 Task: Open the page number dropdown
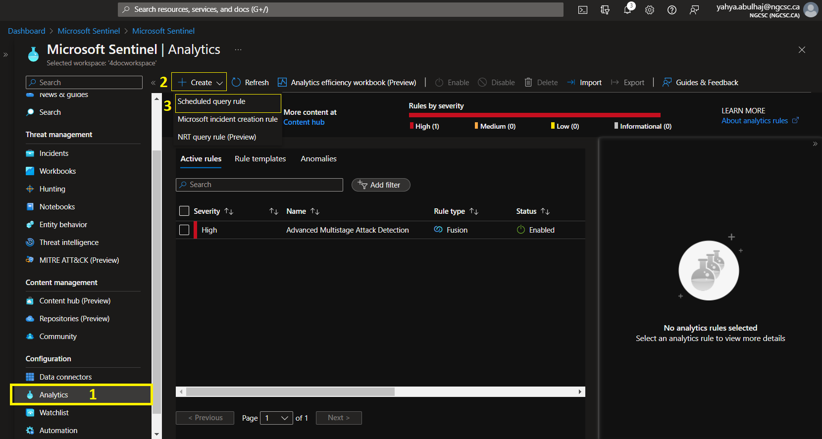point(276,418)
